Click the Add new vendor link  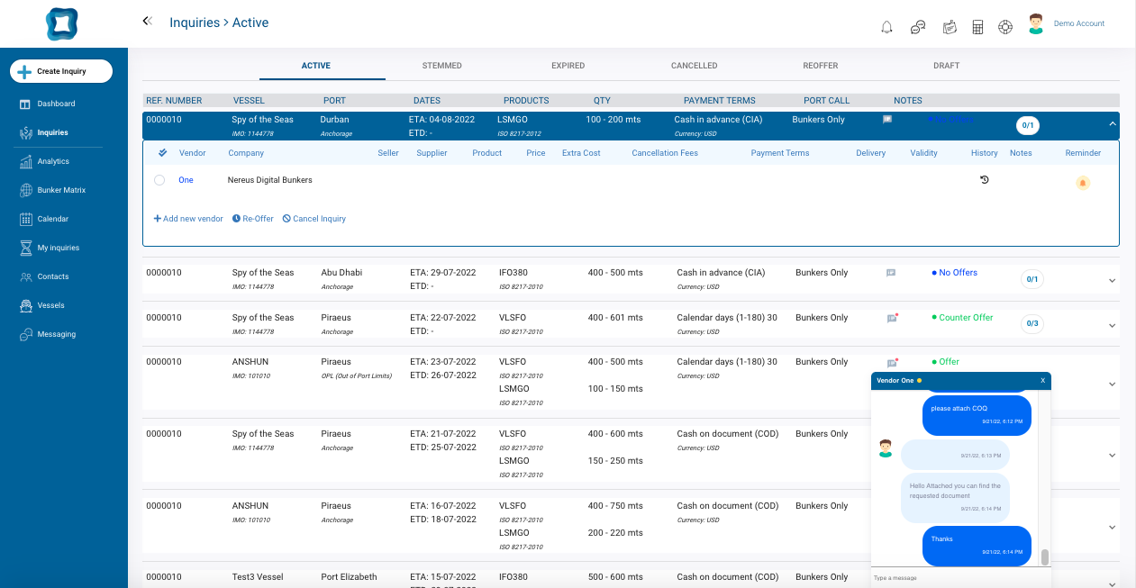(x=187, y=219)
